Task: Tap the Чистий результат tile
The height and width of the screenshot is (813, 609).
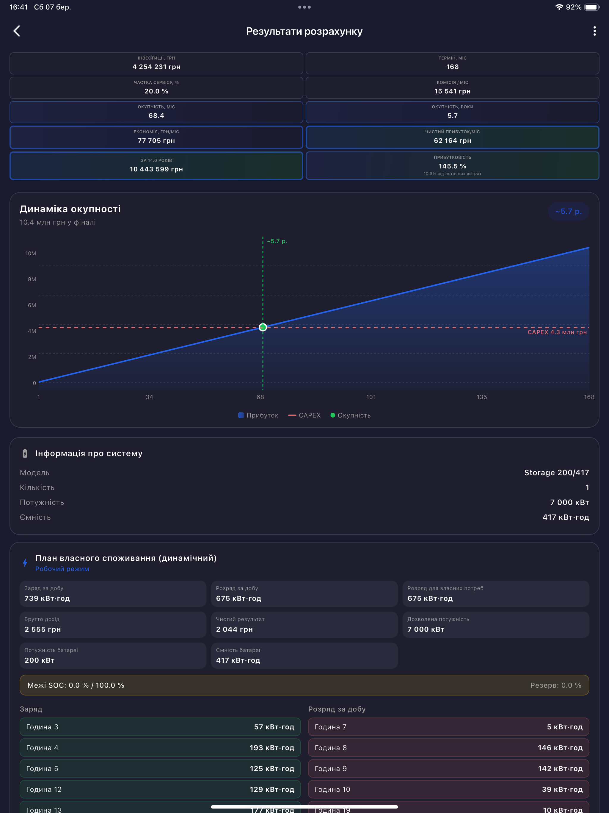Action: point(304,624)
